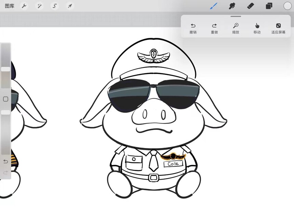Open the Adjustments magic wand menu

[39, 6]
